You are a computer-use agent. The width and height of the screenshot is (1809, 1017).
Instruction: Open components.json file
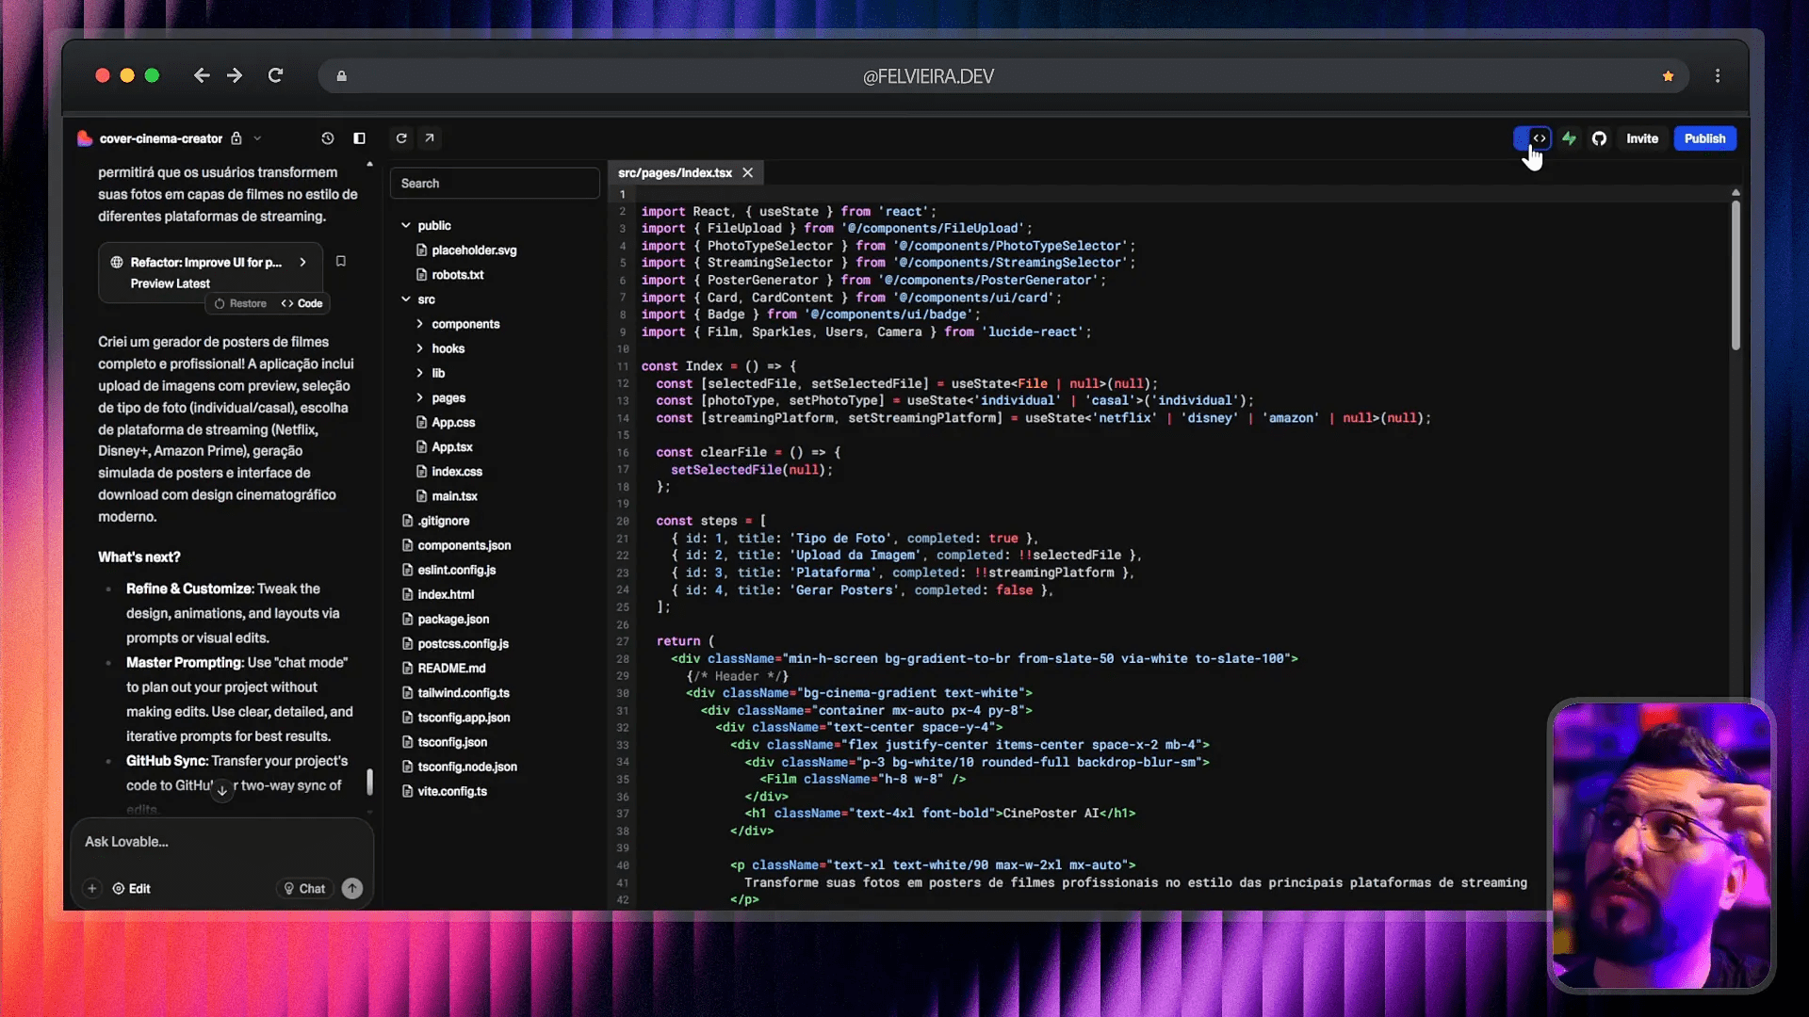pyautogui.click(x=464, y=545)
